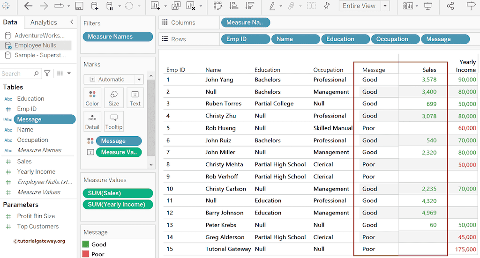The image size is (480, 258).
Task: Open the Data pane view options dropdown
Action: coord(69,74)
